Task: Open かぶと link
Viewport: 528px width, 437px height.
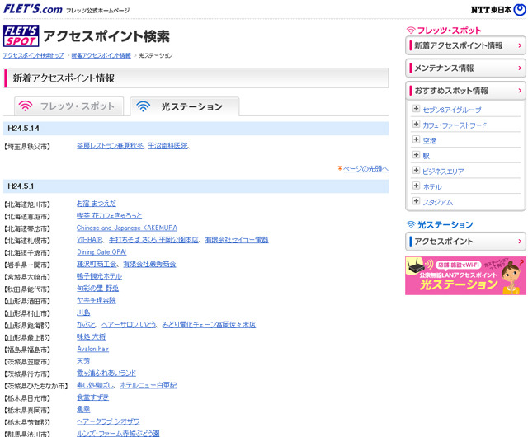Action: click(86, 325)
